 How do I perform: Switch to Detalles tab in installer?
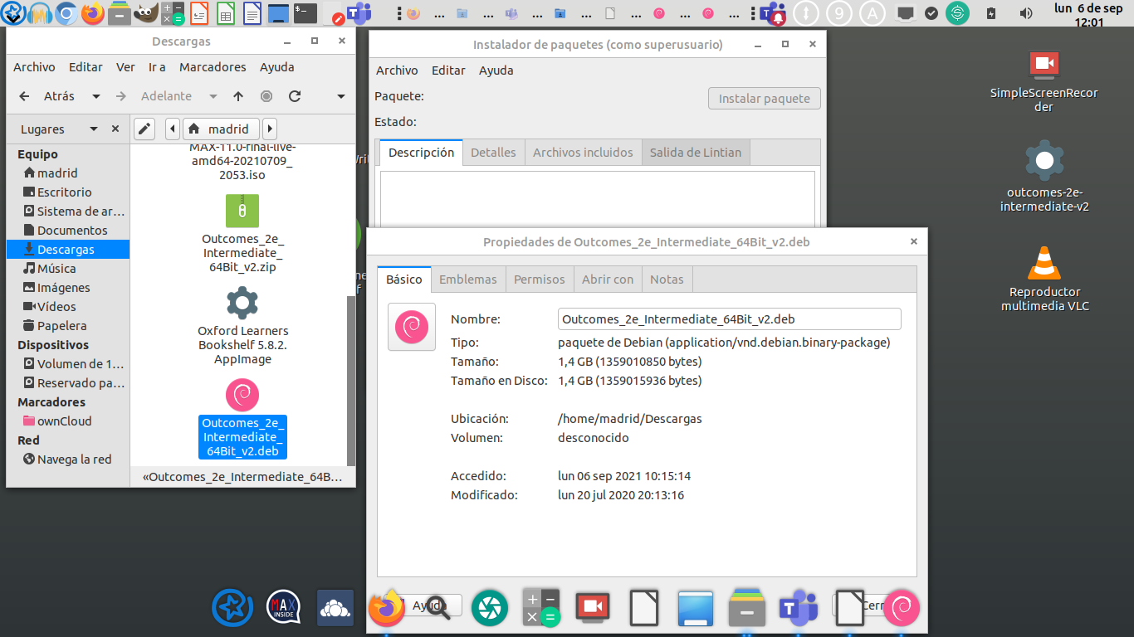(x=493, y=153)
